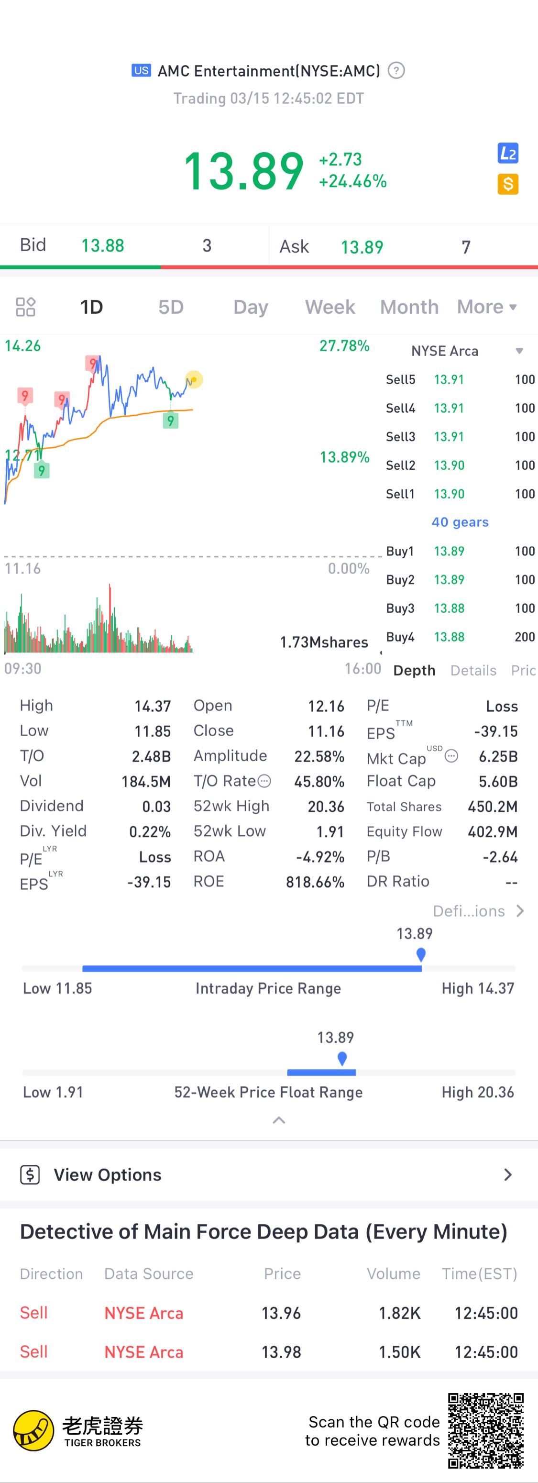Image resolution: width=538 pixels, height=1483 pixels.
Task: Open View Options via right chevron
Action: (x=507, y=1174)
